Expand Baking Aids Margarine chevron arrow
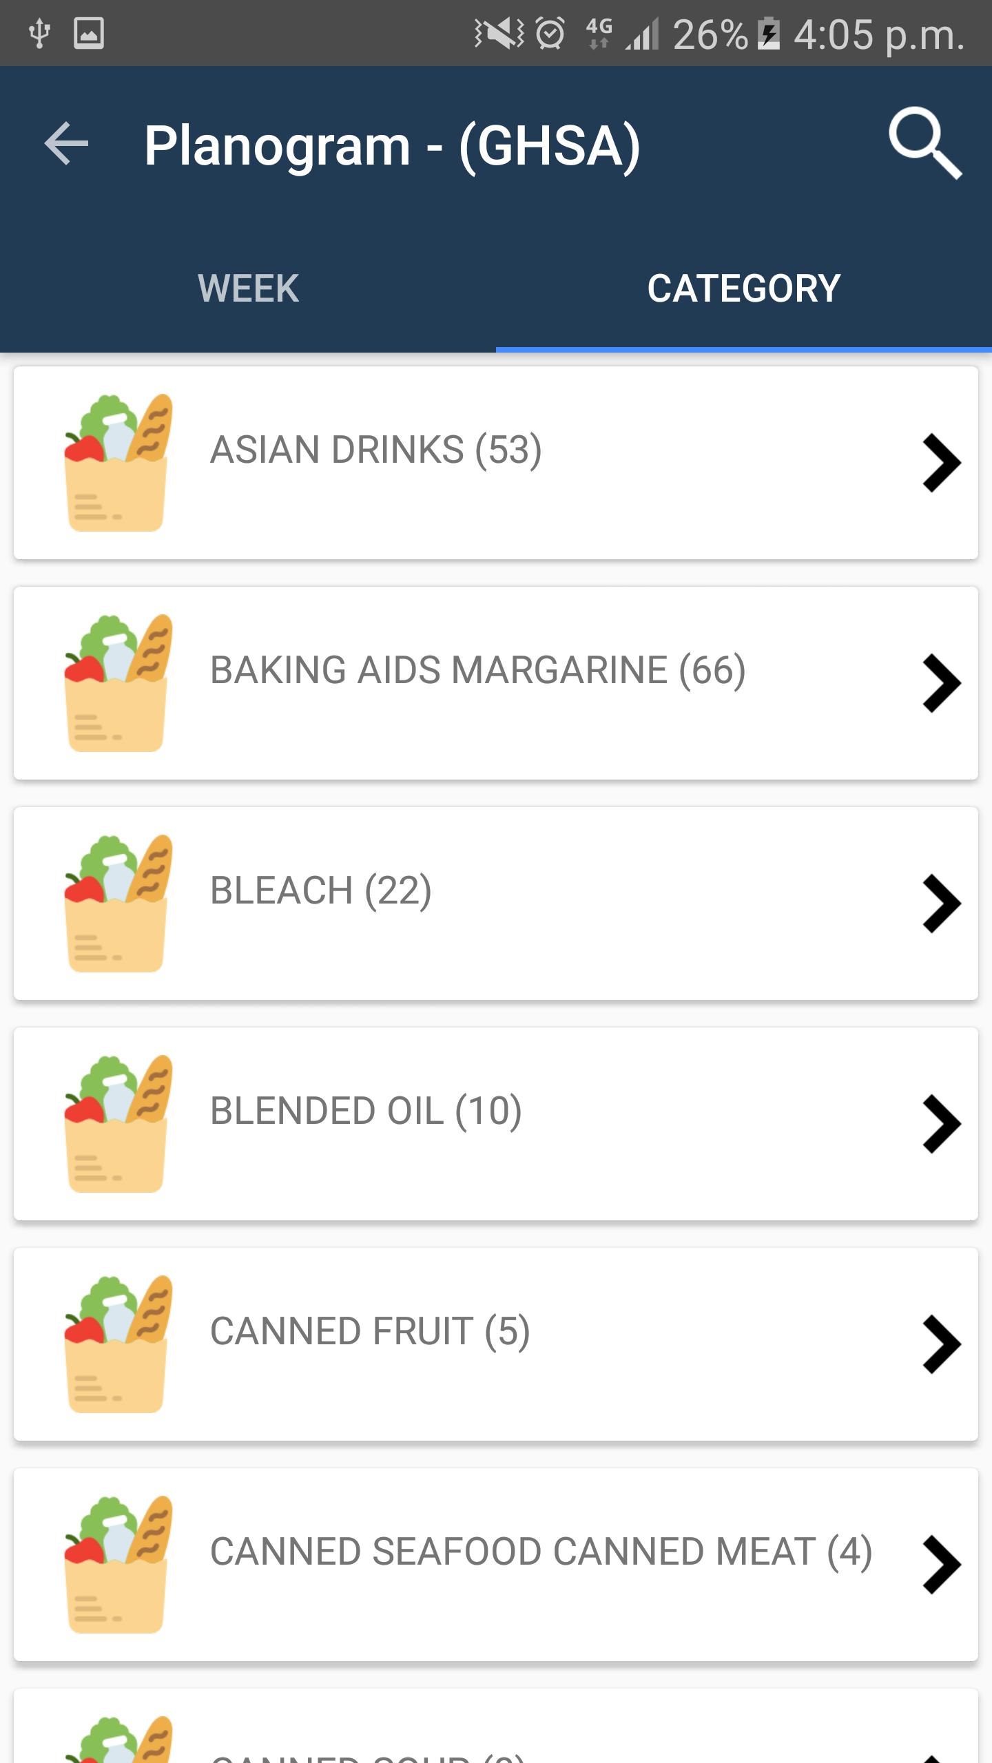Screen dimensions: 992x1763 pyautogui.click(x=941, y=683)
